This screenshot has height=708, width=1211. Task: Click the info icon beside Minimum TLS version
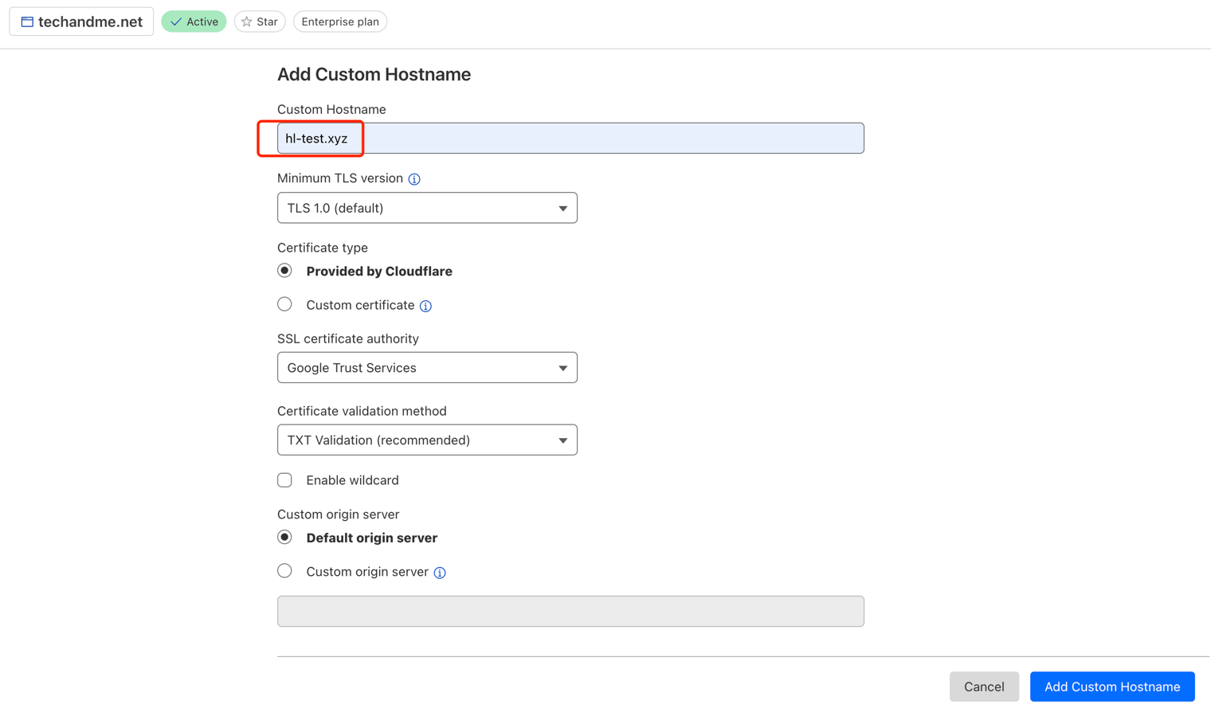point(414,179)
